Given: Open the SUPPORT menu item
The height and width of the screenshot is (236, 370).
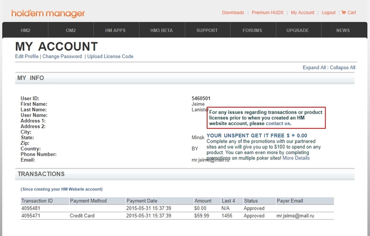Looking at the screenshot, I should pos(207,31).
